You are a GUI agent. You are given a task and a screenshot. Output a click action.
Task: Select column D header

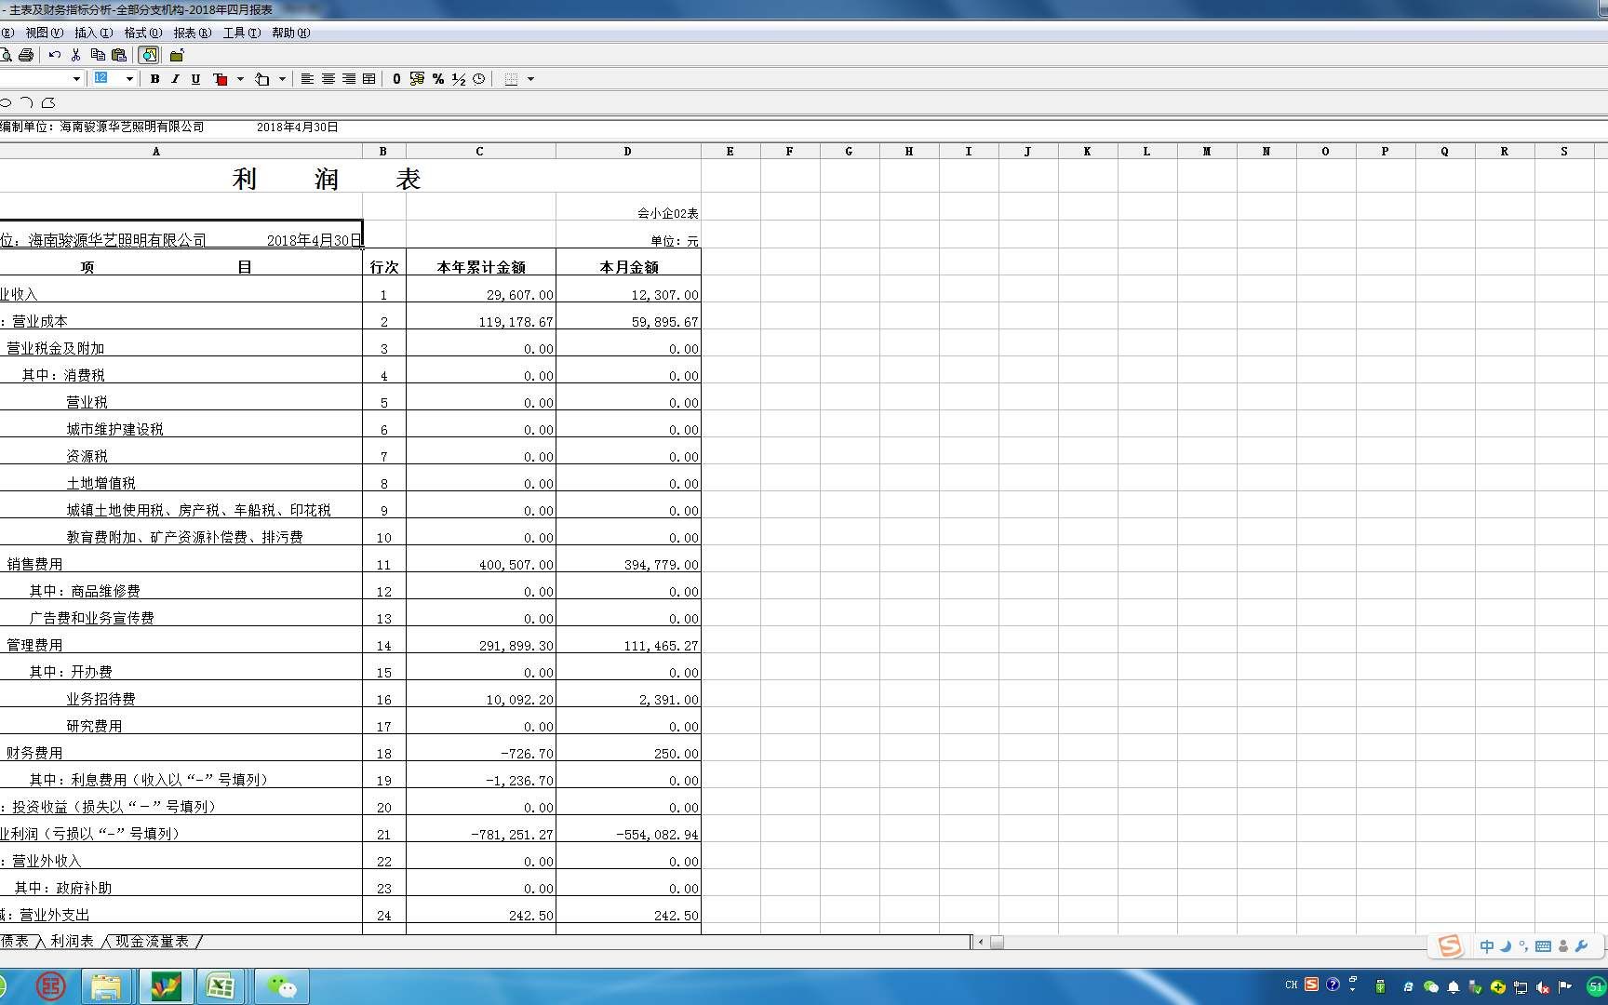pyautogui.click(x=628, y=151)
